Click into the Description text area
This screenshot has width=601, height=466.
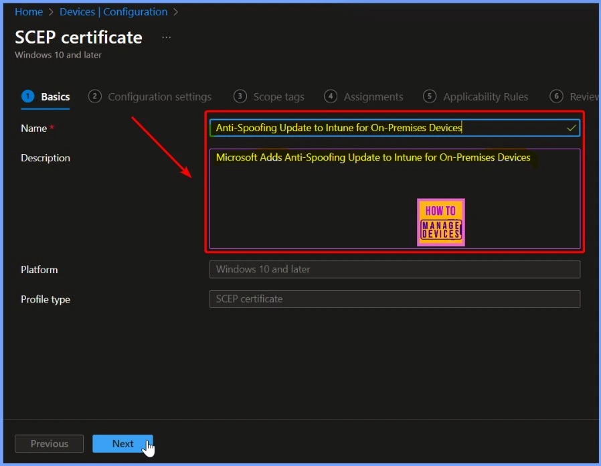tap(394, 199)
